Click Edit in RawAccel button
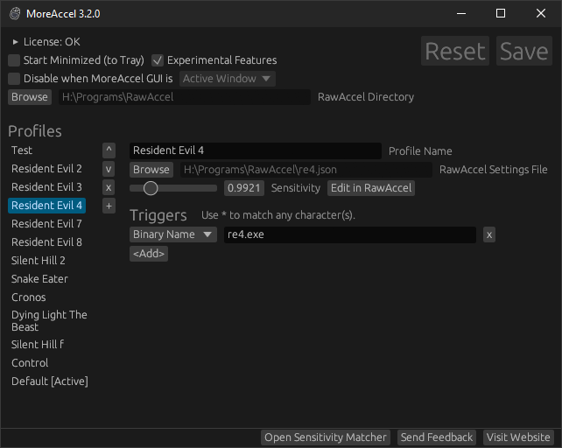 pyautogui.click(x=370, y=188)
